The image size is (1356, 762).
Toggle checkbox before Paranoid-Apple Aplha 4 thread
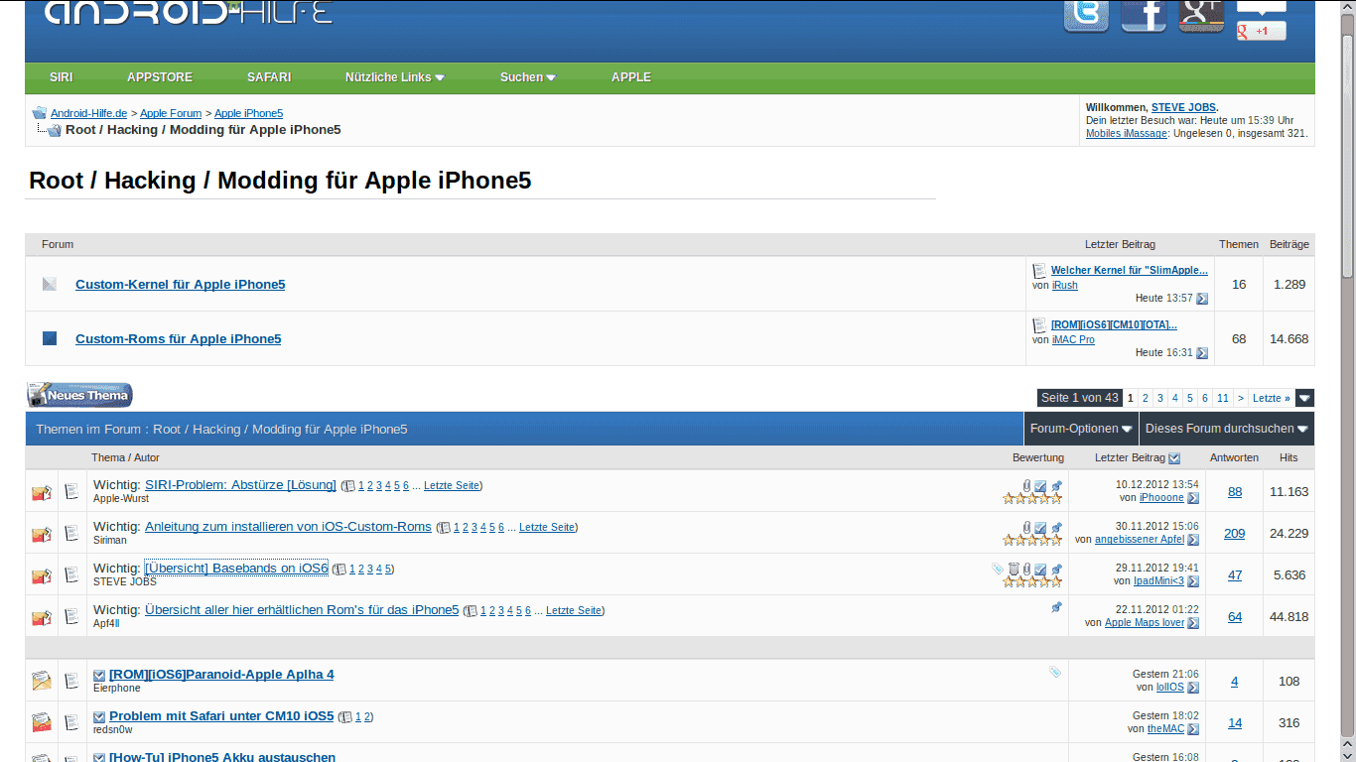(99, 676)
